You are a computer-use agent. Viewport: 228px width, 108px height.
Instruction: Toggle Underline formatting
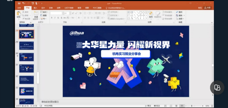tap(58, 18)
